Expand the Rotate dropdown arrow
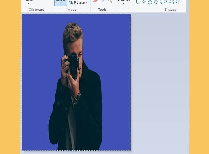 coord(86,2)
